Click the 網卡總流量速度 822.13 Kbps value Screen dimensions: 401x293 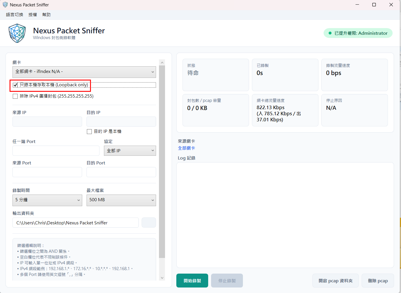pyautogui.click(x=279, y=113)
